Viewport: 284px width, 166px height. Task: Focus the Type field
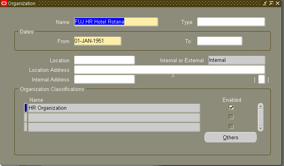coord(231,22)
